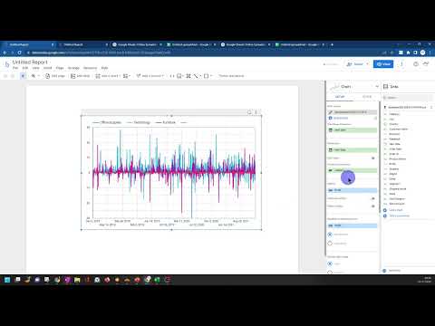This screenshot has width=435, height=326.
Task: Reload the page with the browser refresh icon
Action: (19, 53)
